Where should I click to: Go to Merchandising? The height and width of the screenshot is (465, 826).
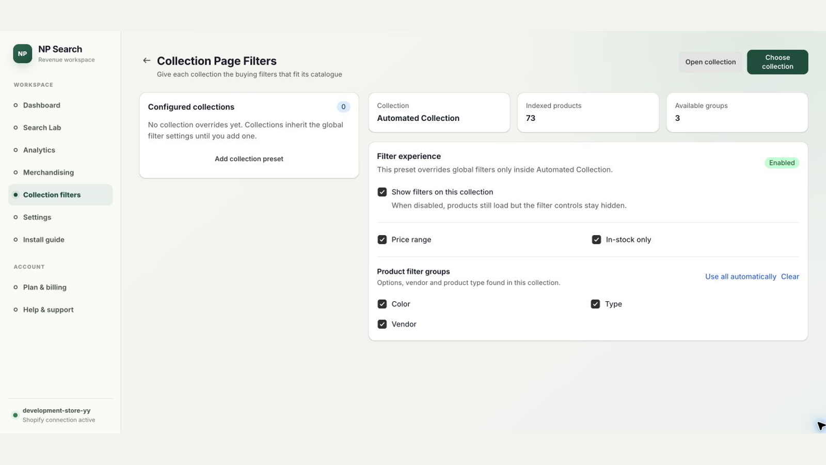60,173
